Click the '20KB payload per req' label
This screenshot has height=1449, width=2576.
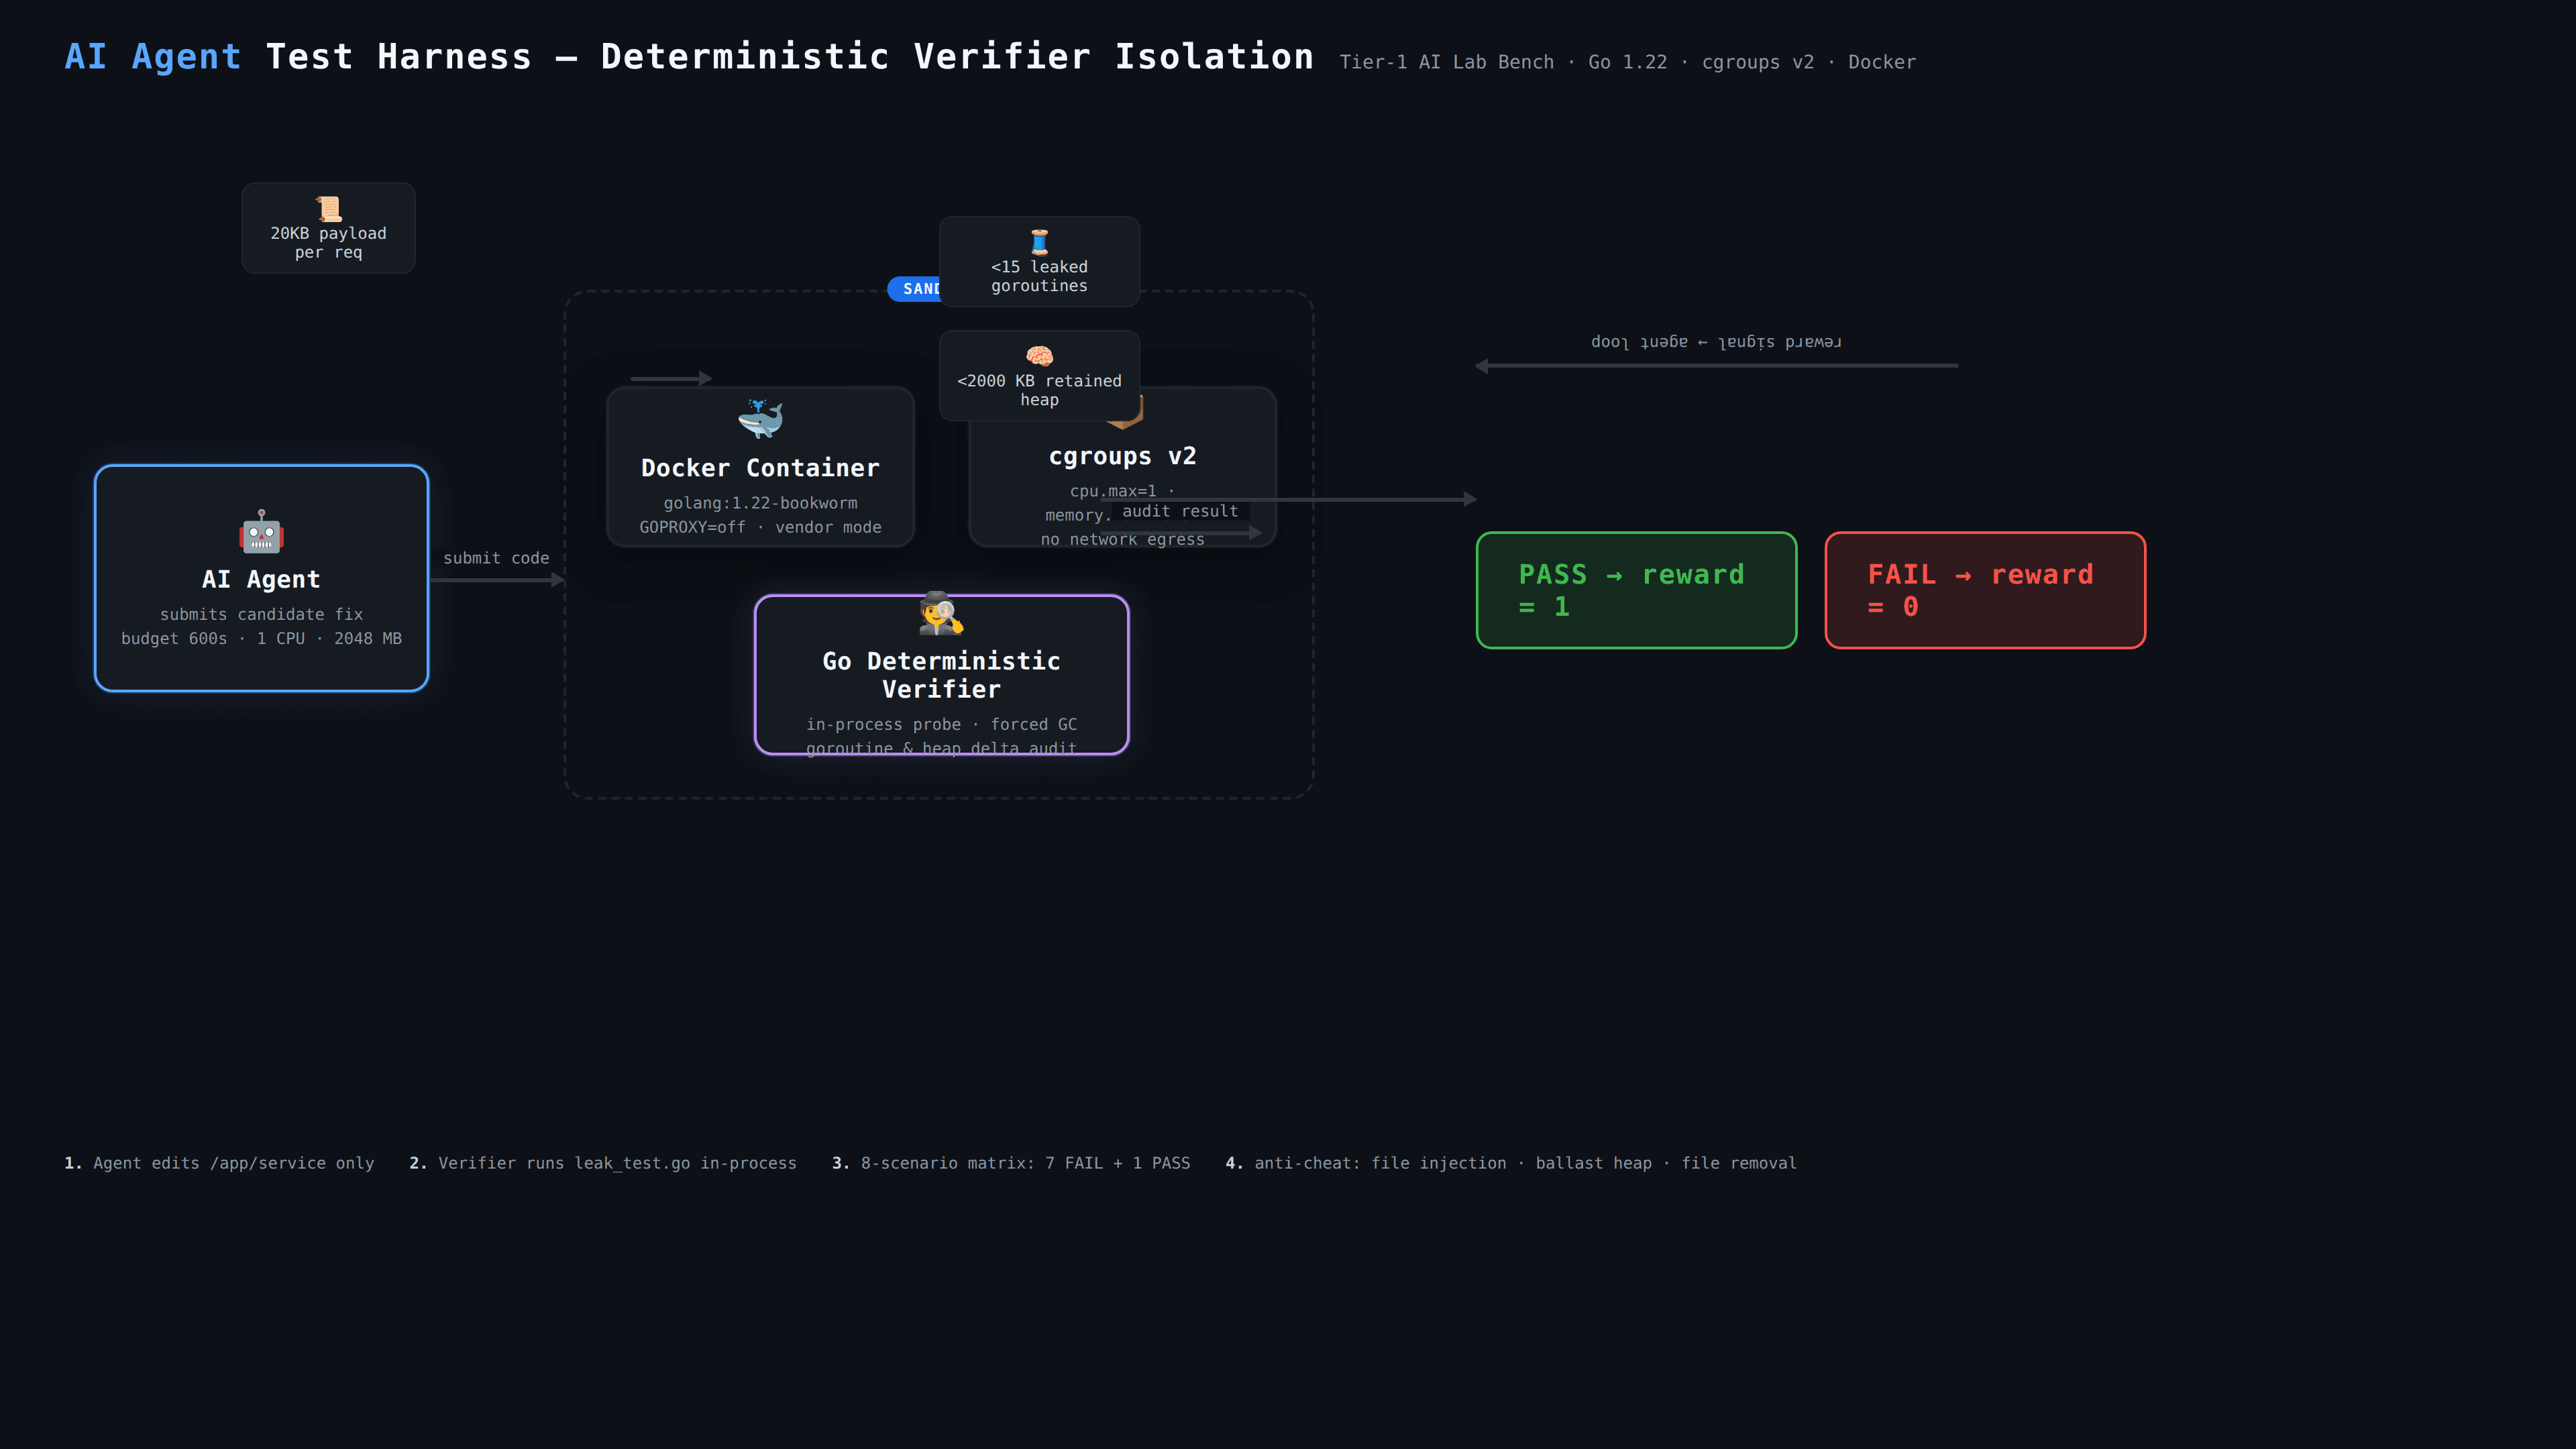(x=328, y=243)
